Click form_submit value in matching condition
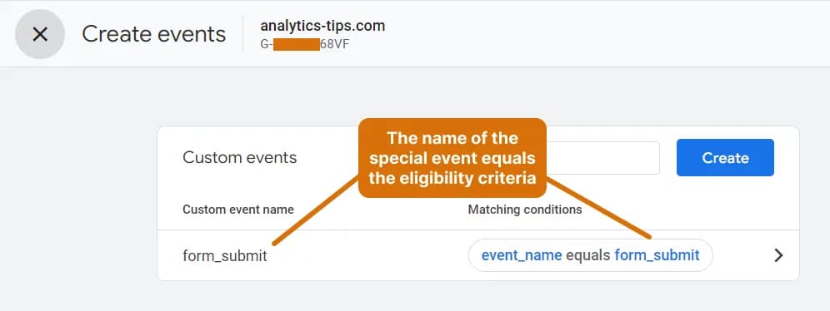The height and width of the screenshot is (311, 830). [x=657, y=255]
